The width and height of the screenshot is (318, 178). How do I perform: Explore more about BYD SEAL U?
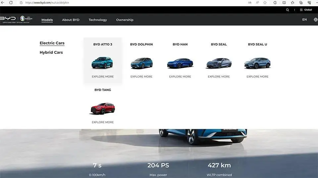point(258,76)
